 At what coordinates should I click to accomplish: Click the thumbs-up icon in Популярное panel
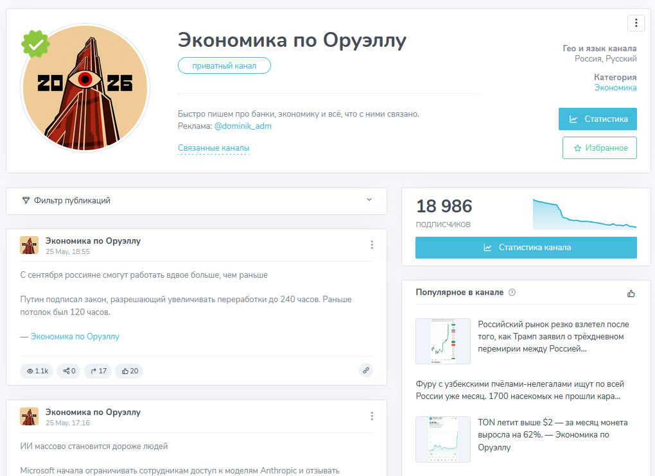coord(631,294)
